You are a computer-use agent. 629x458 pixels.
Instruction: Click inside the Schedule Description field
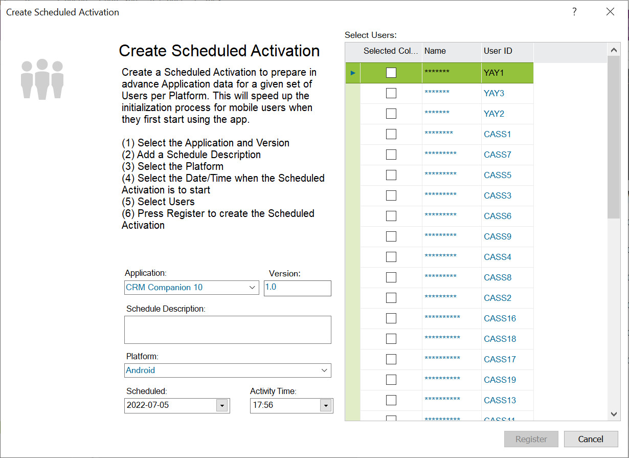227,330
